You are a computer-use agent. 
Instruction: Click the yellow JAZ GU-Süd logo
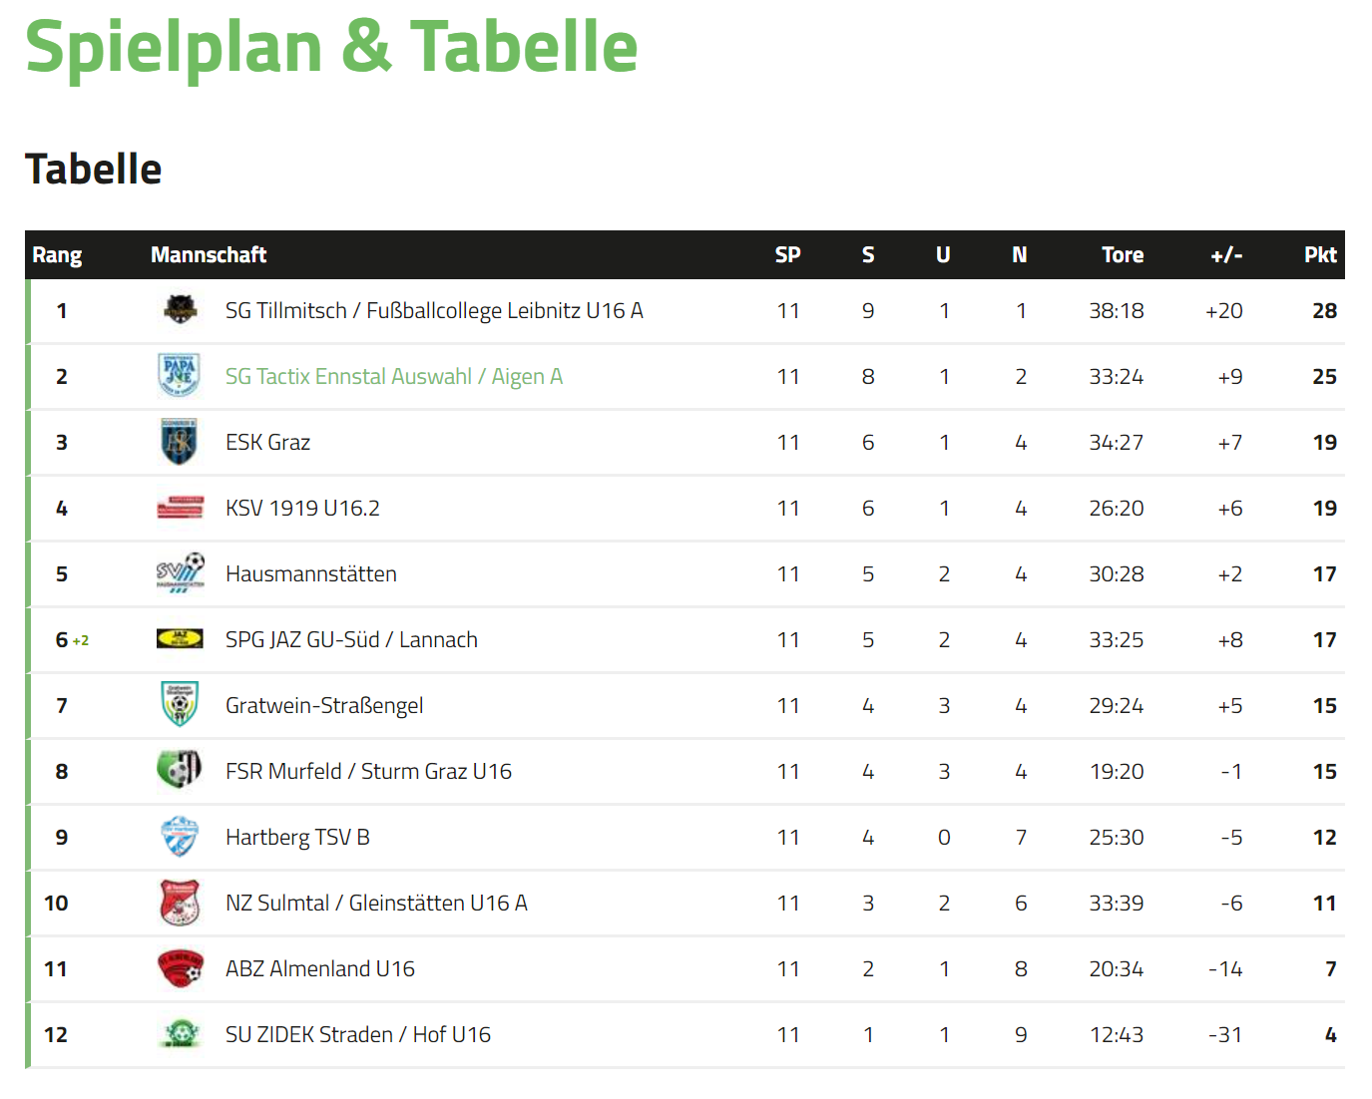coord(181,638)
